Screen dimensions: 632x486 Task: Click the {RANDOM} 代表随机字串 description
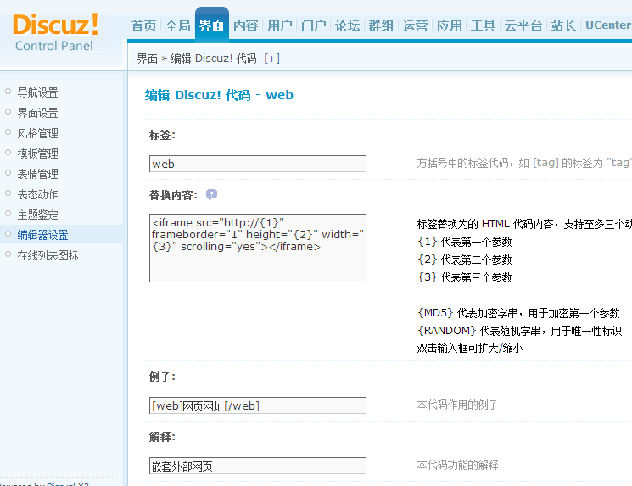519,331
